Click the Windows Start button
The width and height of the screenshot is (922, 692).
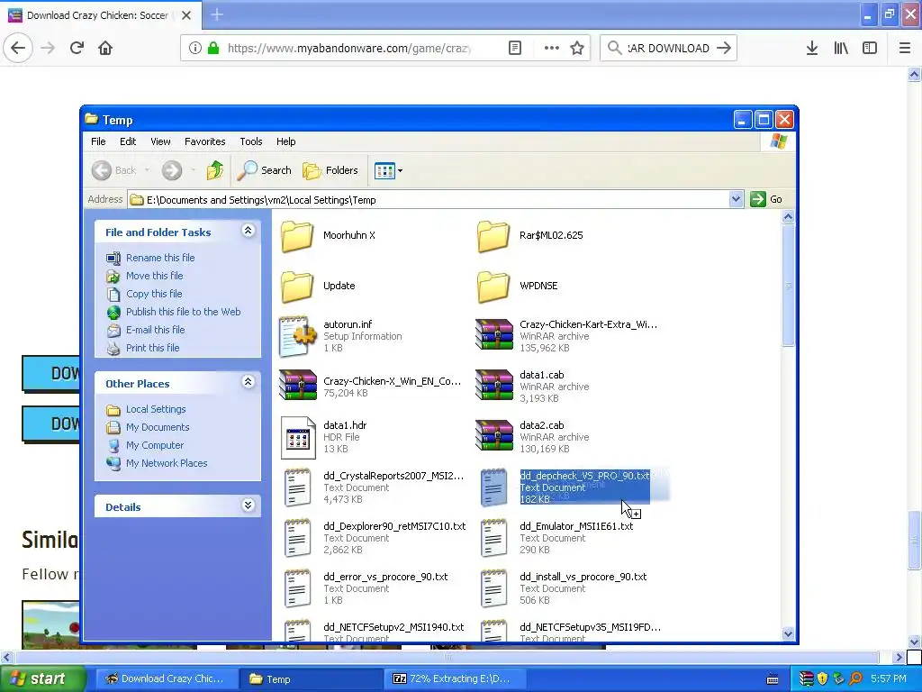(42, 678)
